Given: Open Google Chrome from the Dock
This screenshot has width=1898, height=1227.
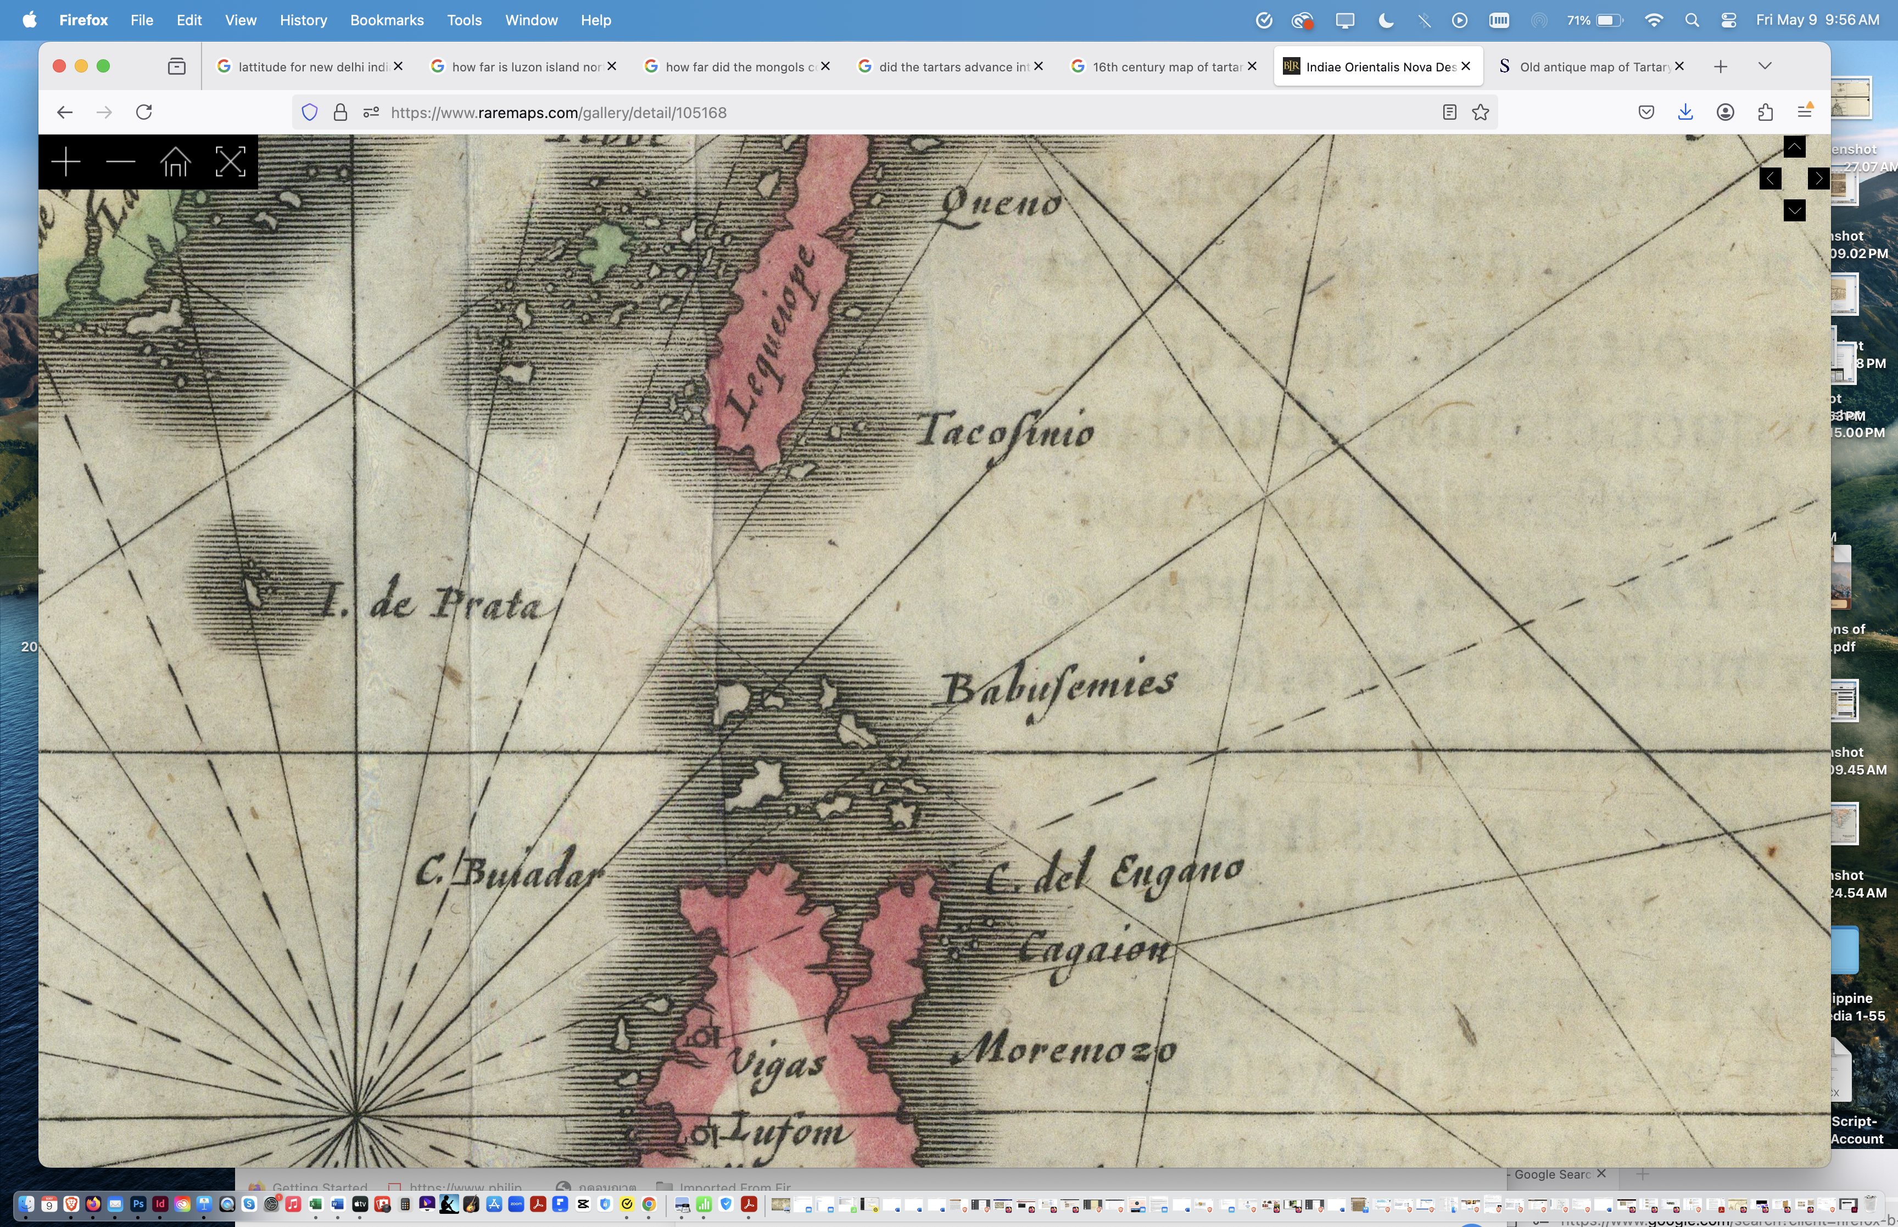Looking at the screenshot, I should point(649,1204).
